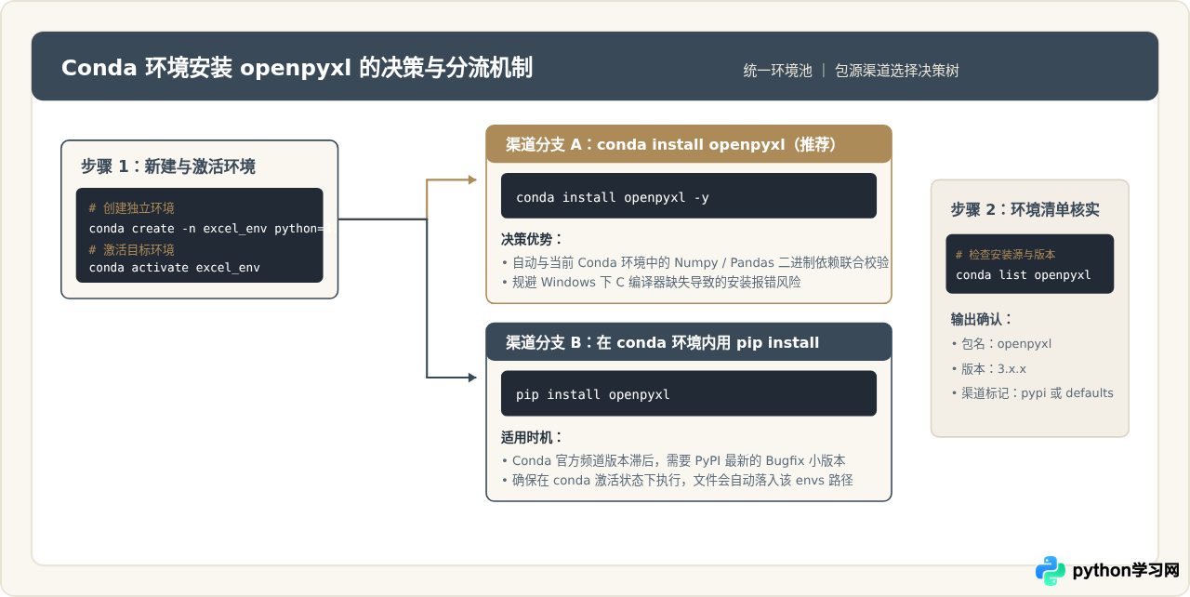Click the '# 创建独立环境' comment line
1190x597 pixels.
[132, 208]
